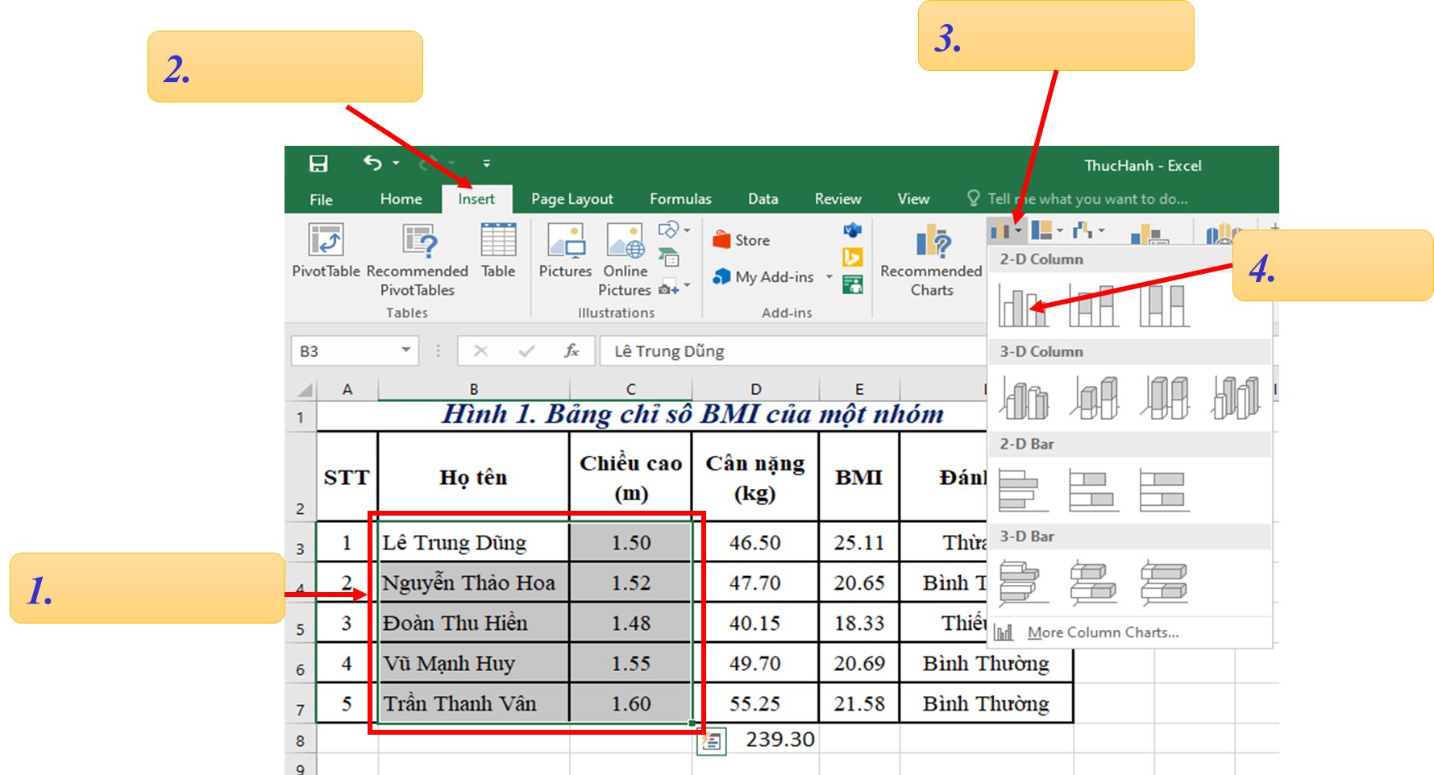Insert a Table
The image size is (1434, 775).
coord(498,251)
